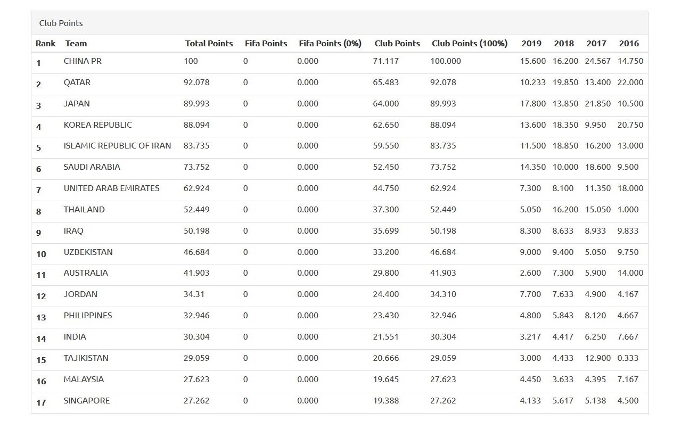Click Tajikistan's 2017 value 12.900
The height and width of the screenshot is (437, 681).
(x=597, y=358)
